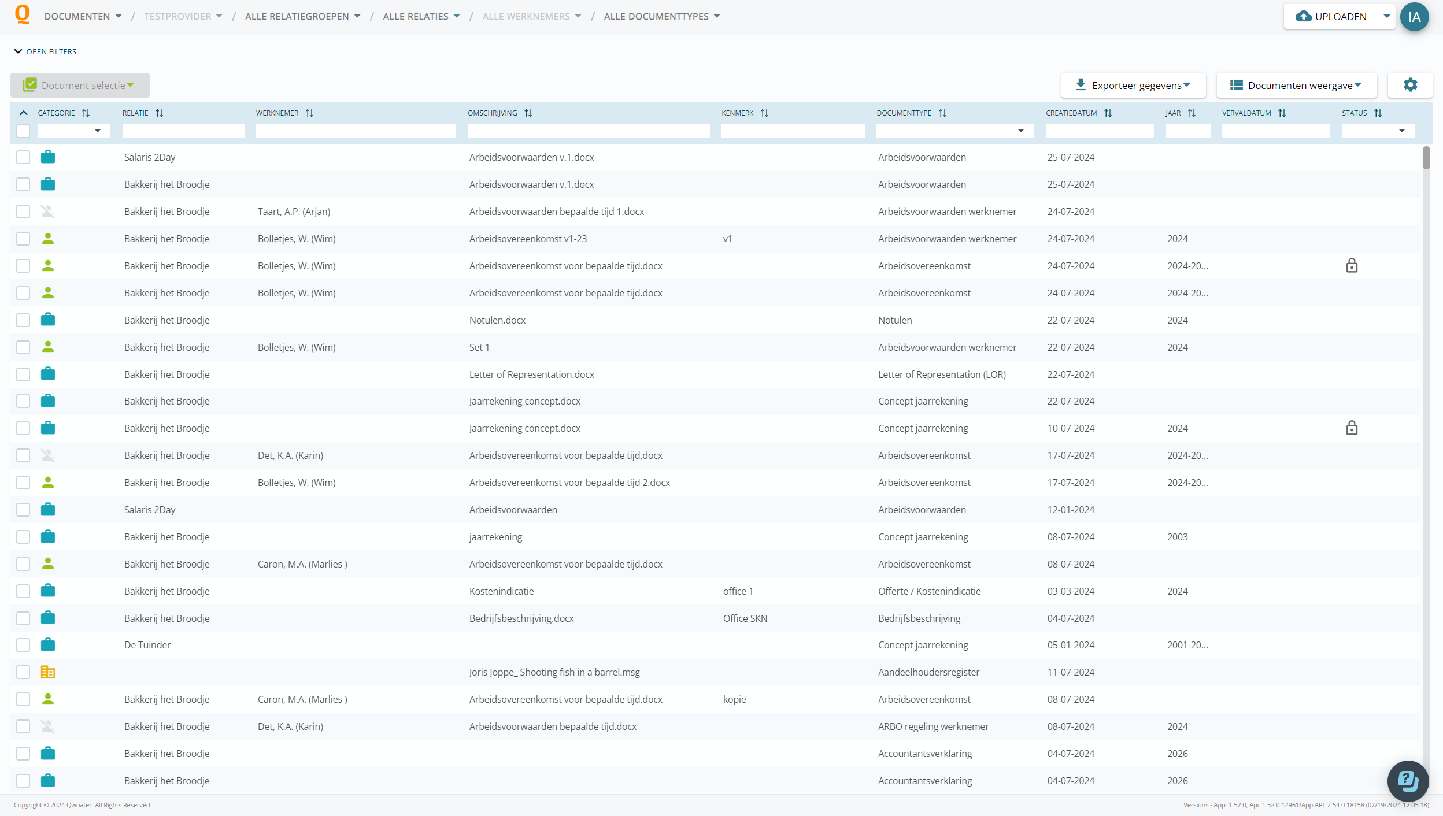The width and height of the screenshot is (1443, 816).
Task: Click the Omschrijving filter input field
Action: coord(588,131)
